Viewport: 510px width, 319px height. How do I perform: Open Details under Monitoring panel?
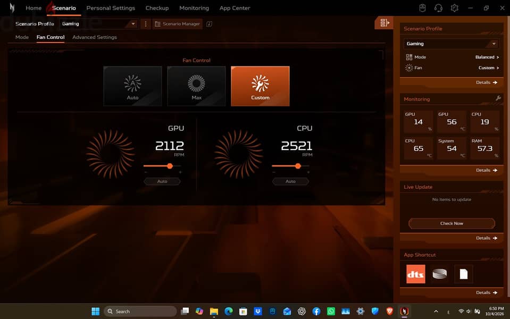(487, 170)
